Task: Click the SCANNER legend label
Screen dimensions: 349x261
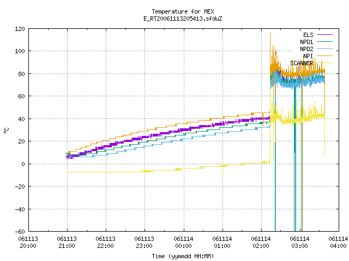Action: point(302,63)
